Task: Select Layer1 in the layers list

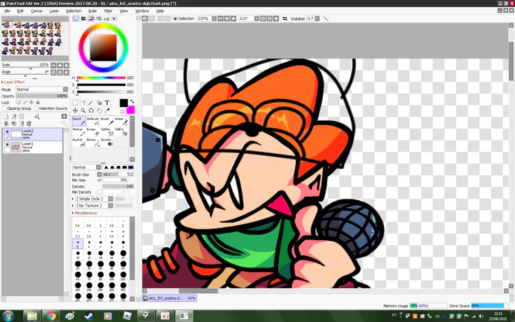Action: 33,147
